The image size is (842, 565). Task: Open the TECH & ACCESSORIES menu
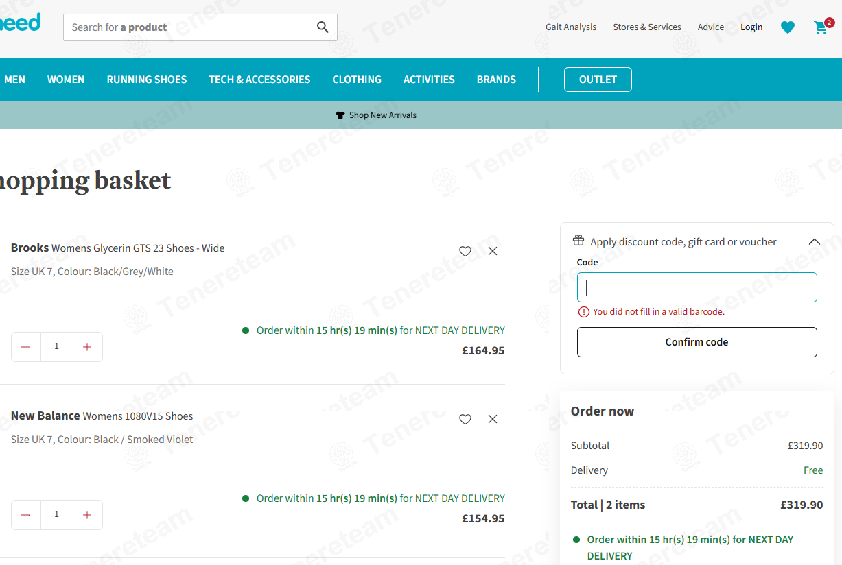pyautogui.click(x=259, y=80)
